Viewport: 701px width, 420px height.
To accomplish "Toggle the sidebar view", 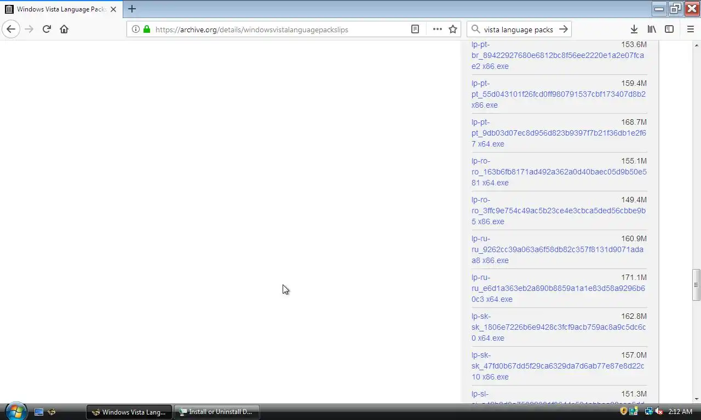I will tap(669, 29).
